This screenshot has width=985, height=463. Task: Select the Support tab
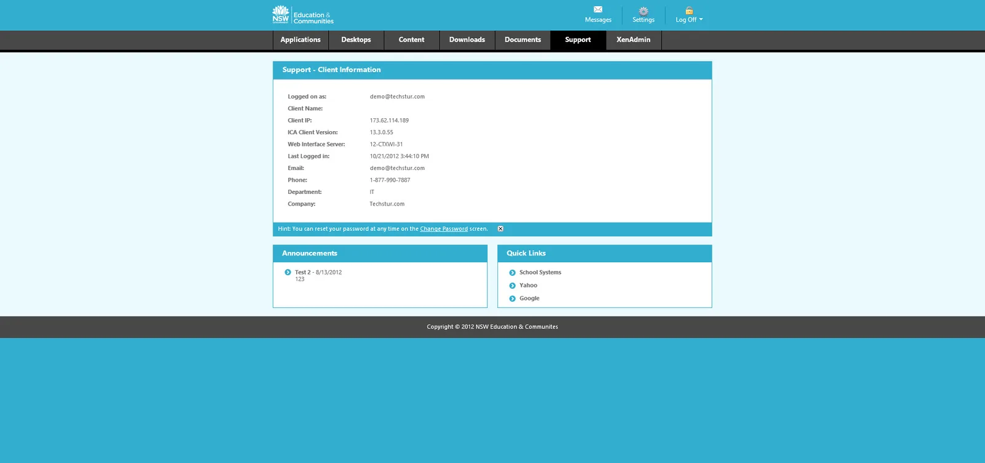[578, 40]
